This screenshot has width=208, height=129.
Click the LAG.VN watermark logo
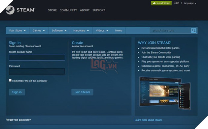[104, 65]
